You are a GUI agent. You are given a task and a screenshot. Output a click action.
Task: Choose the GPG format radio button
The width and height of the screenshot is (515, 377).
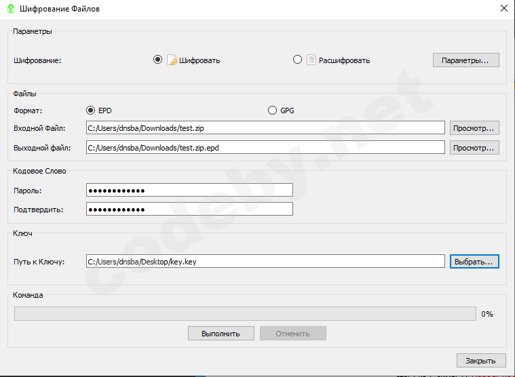pyautogui.click(x=272, y=111)
